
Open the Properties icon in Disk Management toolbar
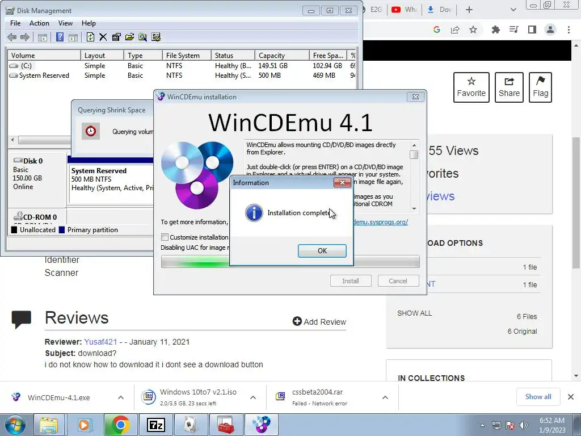tap(116, 37)
